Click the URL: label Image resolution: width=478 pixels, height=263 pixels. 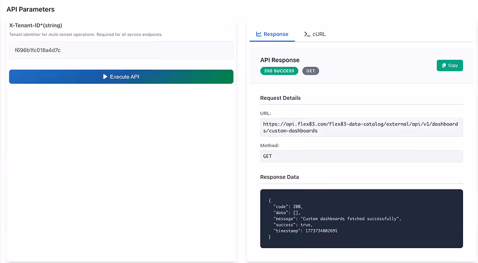[265, 113]
